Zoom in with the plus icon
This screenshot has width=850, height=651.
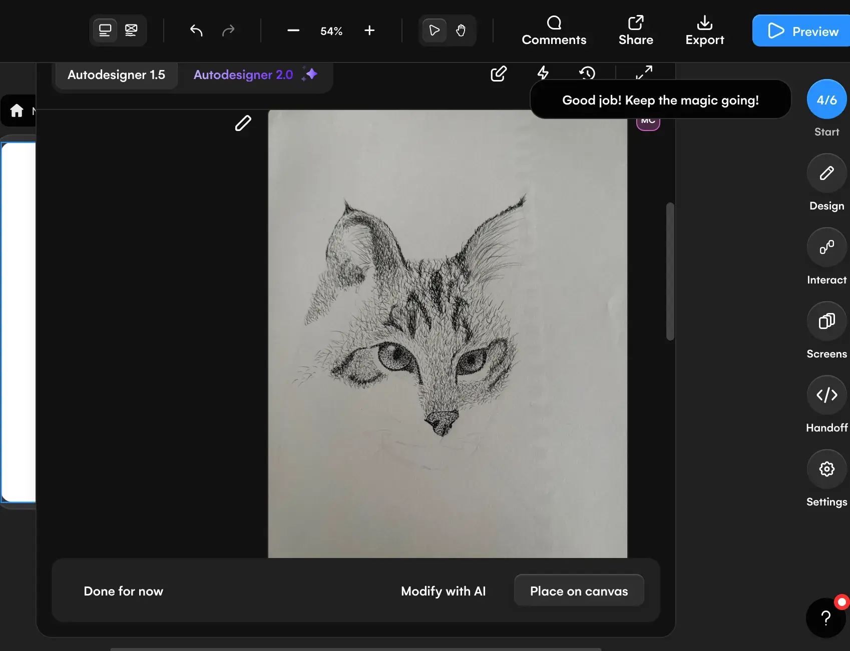(369, 31)
